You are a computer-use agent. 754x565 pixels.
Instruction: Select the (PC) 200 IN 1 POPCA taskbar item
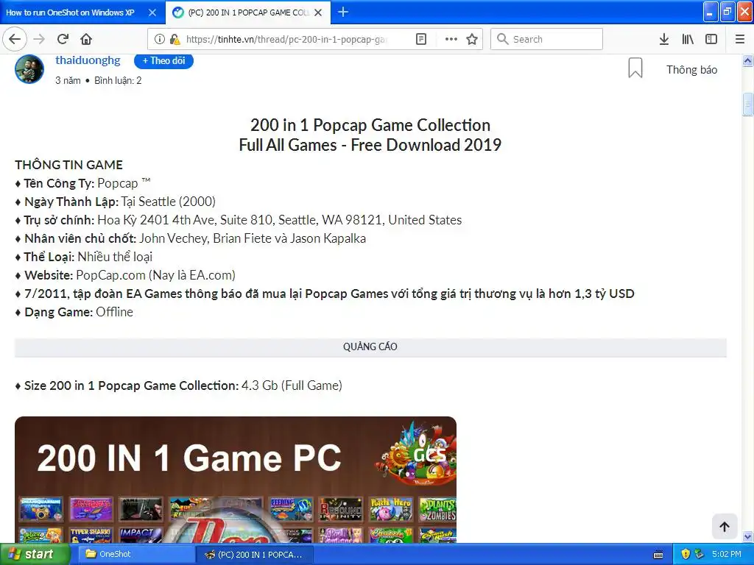(255, 555)
